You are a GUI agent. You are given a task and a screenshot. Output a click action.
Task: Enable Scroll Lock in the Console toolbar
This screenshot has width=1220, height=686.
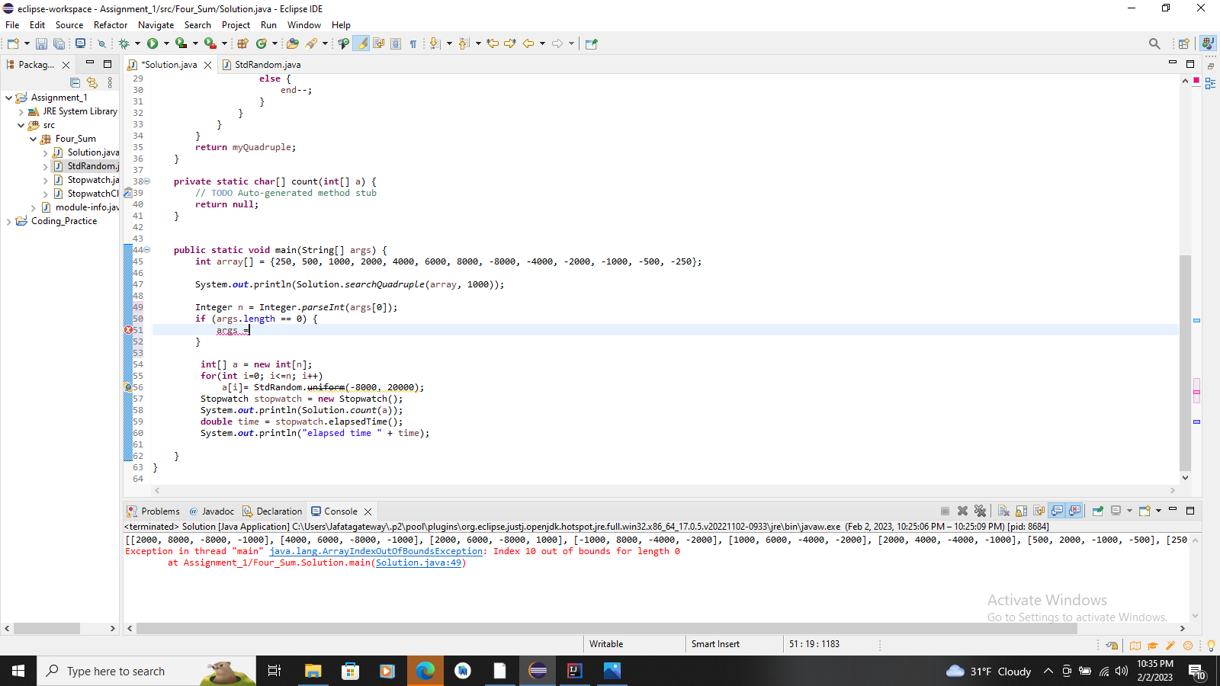click(x=1021, y=511)
